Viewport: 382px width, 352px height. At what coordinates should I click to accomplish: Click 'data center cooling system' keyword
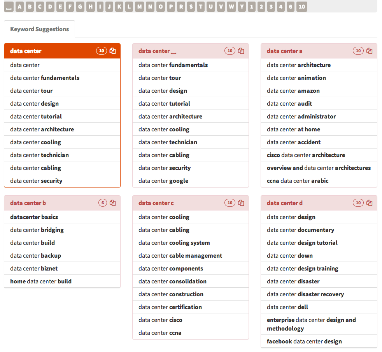pyautogui.click(x=191, y=243)
